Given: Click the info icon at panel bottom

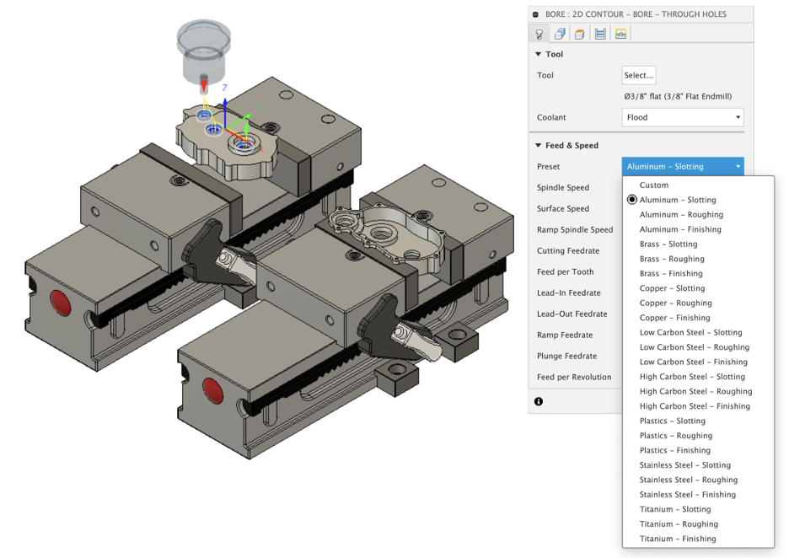Looking at the screenshot, I should tap(539, 401).
